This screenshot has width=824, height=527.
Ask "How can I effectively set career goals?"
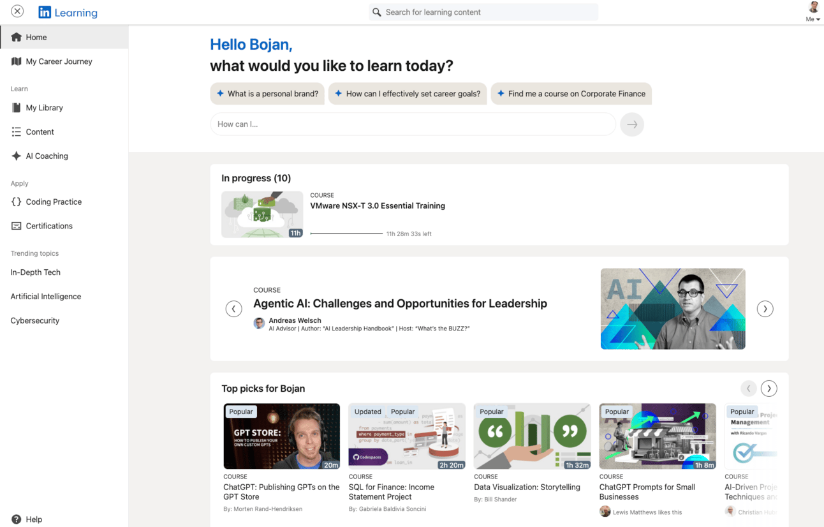(408, 94)
